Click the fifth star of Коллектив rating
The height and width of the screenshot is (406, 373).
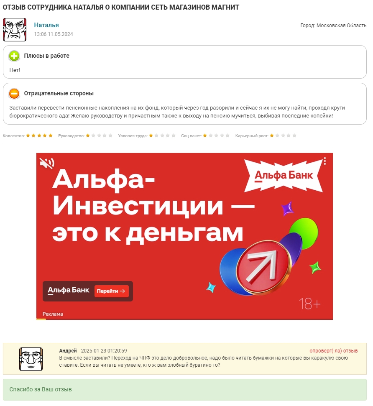point(51,135)
